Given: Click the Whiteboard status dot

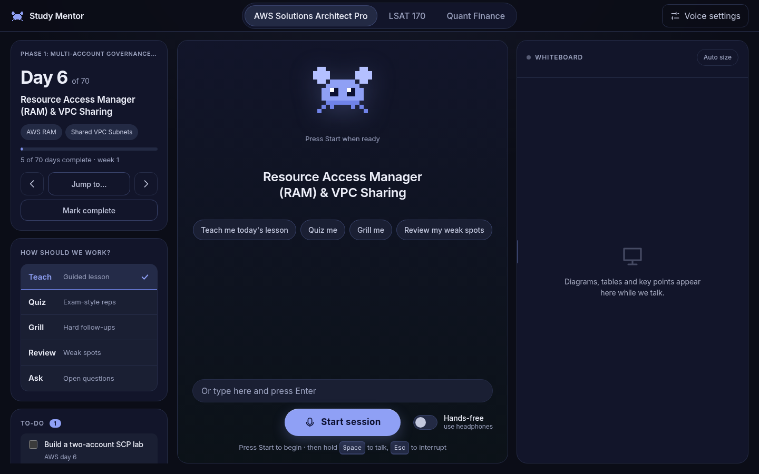Looking at the screenshot, I should point(529,57).
